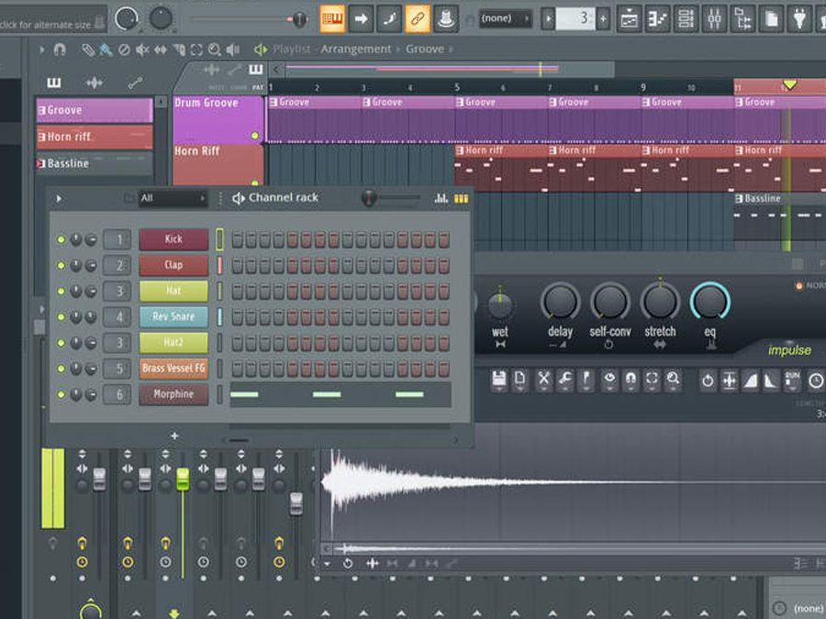Open the '(none)' selector dropdown in the top toolbar
Screen dimensions: 826x619
click(505, 17)
